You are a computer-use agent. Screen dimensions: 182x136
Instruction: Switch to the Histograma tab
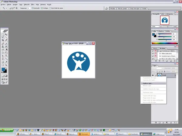point(170,14)
